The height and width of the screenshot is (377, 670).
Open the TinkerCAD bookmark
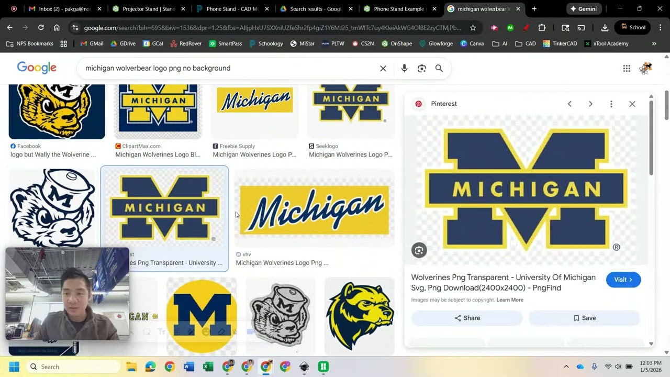(560, 43)
